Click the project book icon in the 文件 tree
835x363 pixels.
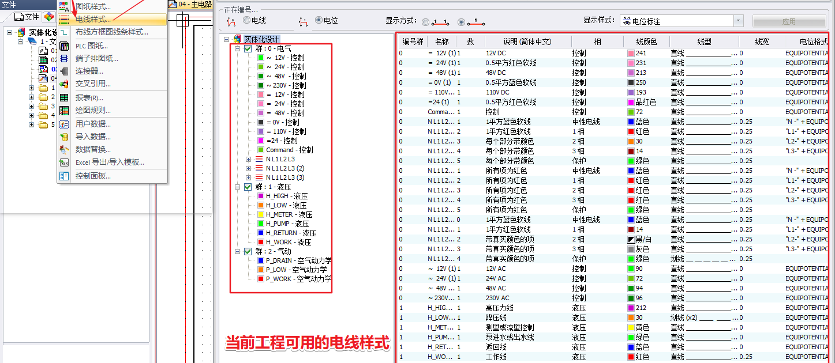[x=32, y=42]
